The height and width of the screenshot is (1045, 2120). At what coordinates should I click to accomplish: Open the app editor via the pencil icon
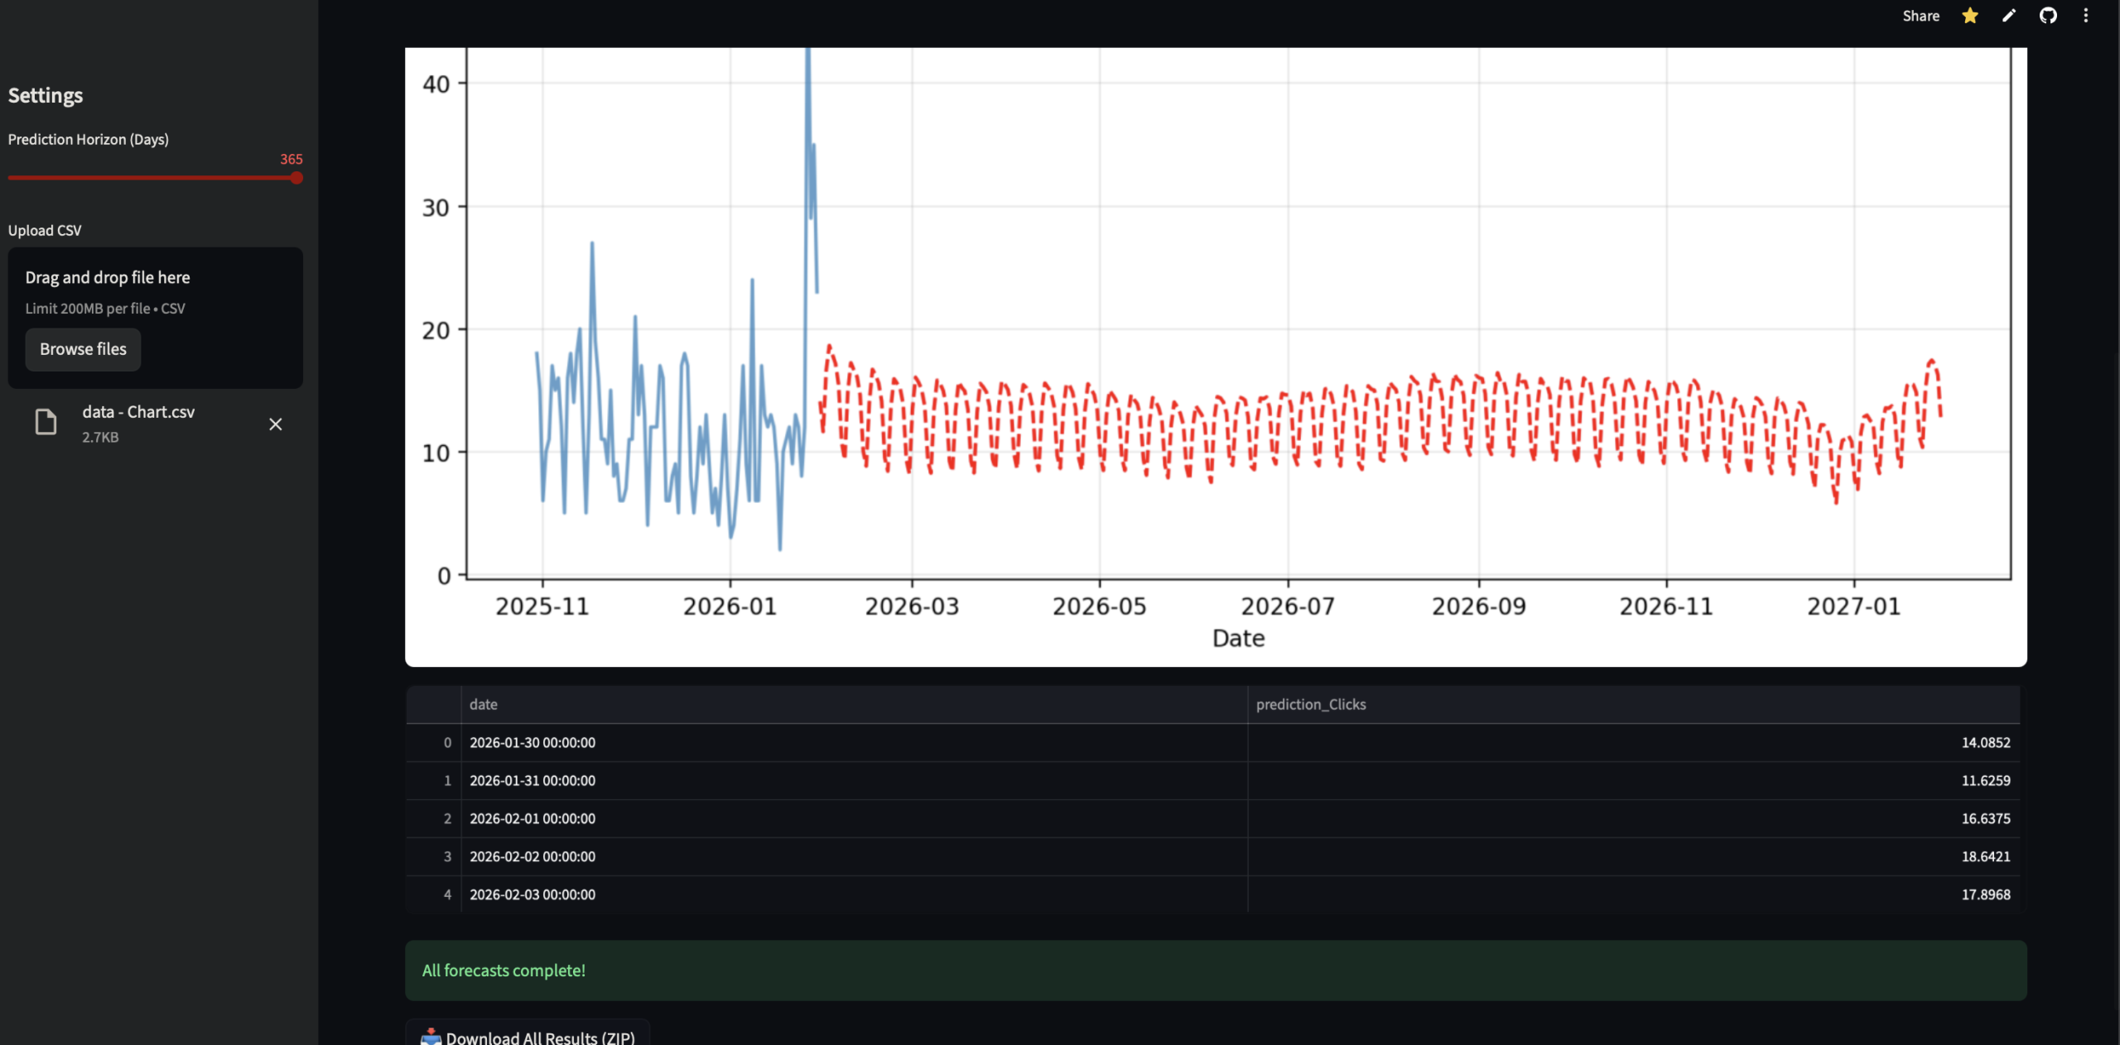click(x=2007, y=16)
